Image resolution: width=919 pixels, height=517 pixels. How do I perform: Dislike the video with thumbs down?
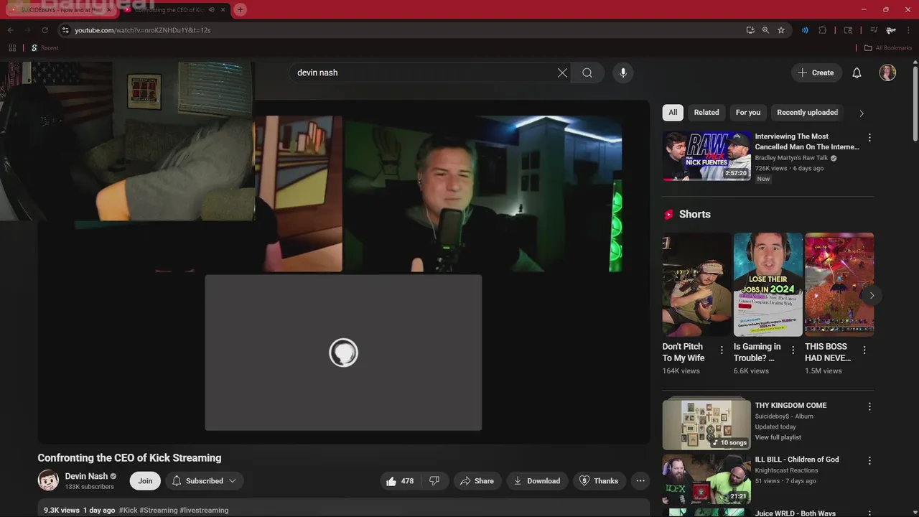pyautogui.click(x=434, y=481)
